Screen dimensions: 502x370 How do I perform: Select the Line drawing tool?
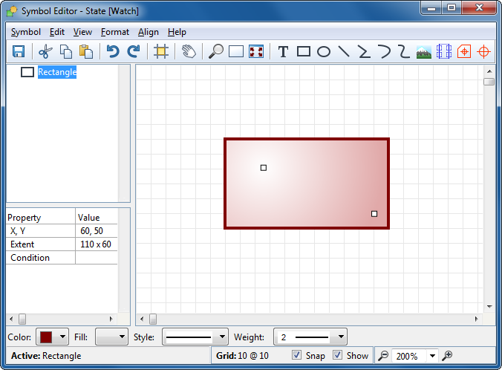pos(344,51)
